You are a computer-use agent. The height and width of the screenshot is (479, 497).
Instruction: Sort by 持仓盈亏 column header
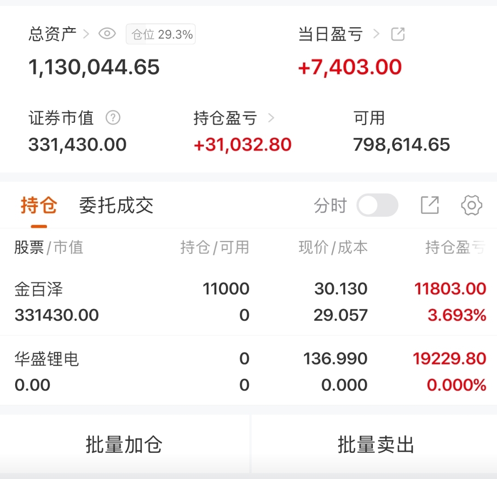[455, 248]
